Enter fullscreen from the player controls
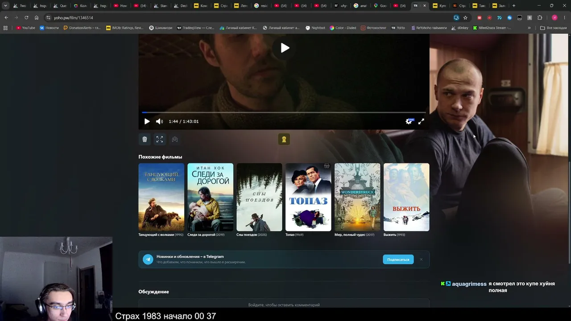 421,121
